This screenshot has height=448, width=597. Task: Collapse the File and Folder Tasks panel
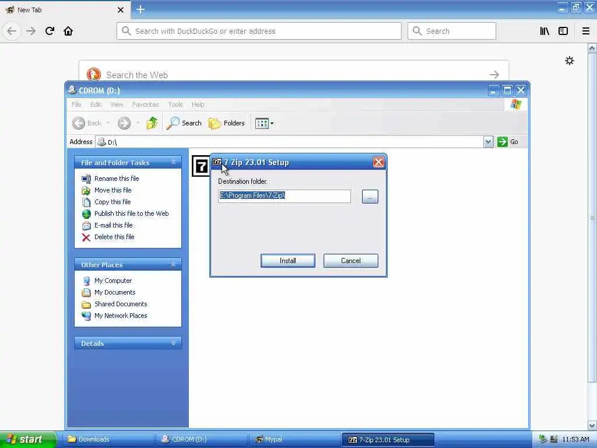click(173, 162)
